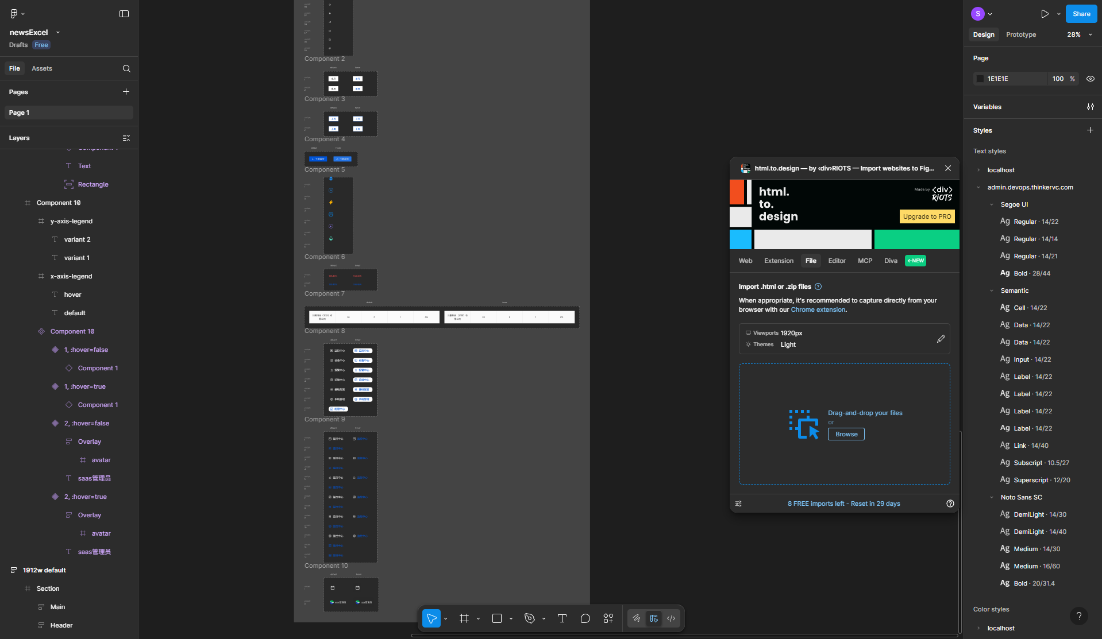
Task: Open the MCP tab in the plugin
Action: click(x=865, y=261)
